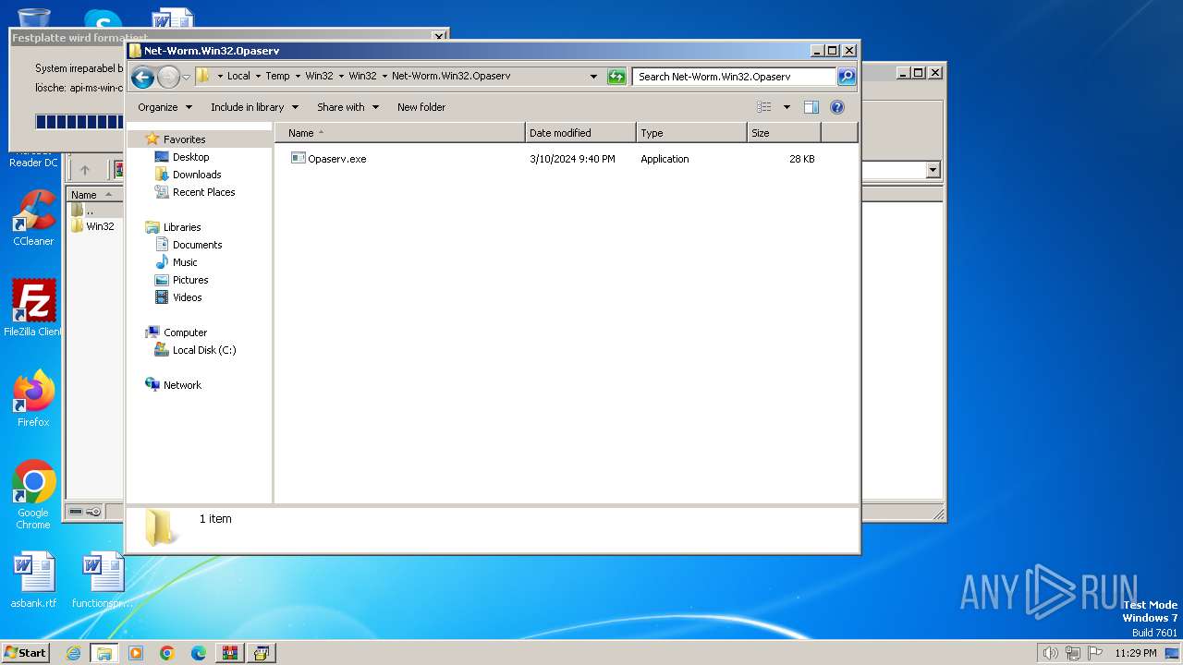The height and width of the screenshot is (665, 1183).
Task: Open the address bar history dropdown
Action: [x=593, y=77]
